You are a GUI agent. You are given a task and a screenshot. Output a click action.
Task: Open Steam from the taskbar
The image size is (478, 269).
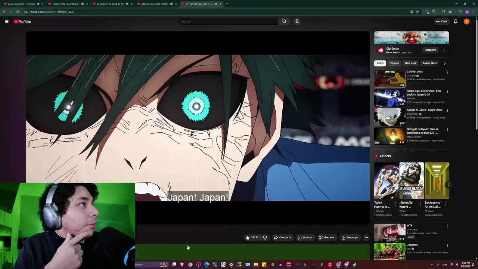354,265
